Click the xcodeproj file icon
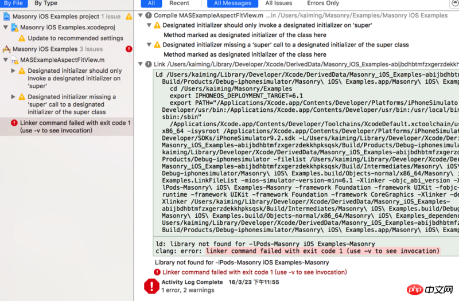459x301 pixels. [14, 27]
